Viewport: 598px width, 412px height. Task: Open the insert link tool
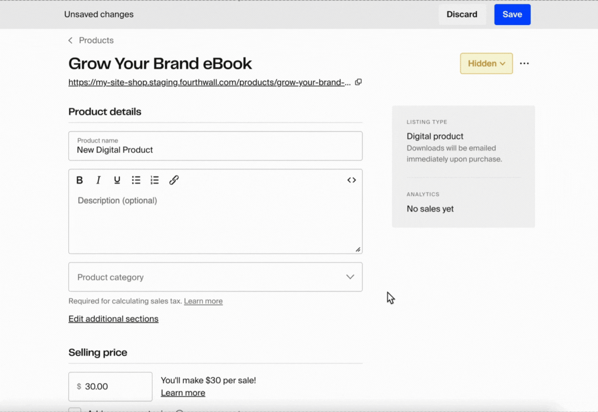point(174,180)
